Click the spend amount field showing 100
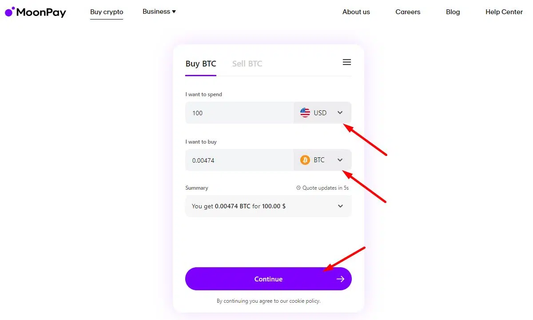 [x=240, y=113]
